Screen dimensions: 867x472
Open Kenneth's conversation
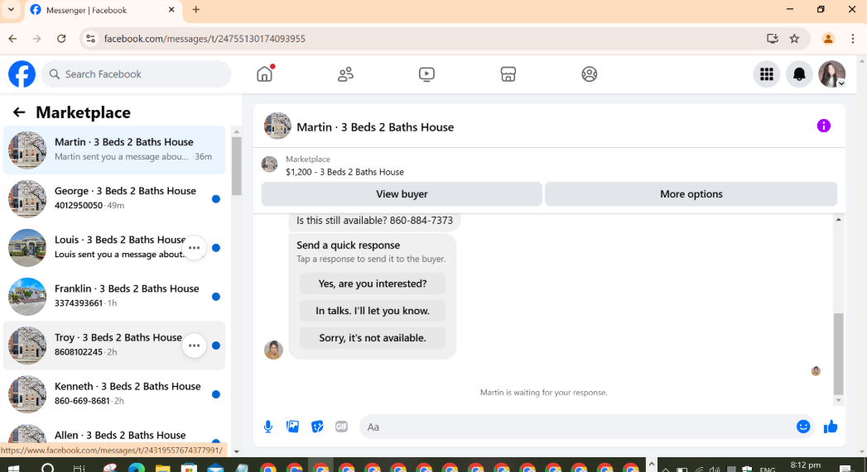click(114, 394)
